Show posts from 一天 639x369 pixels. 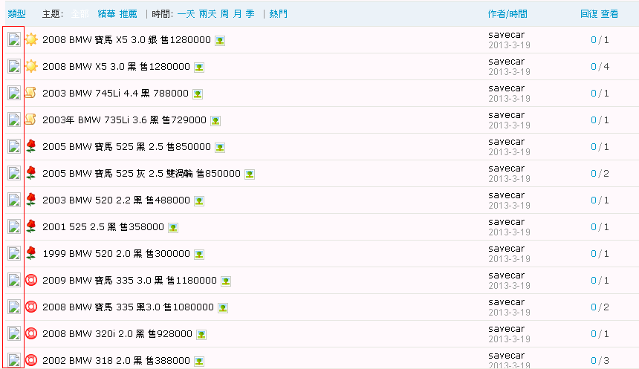click(186, 14)
